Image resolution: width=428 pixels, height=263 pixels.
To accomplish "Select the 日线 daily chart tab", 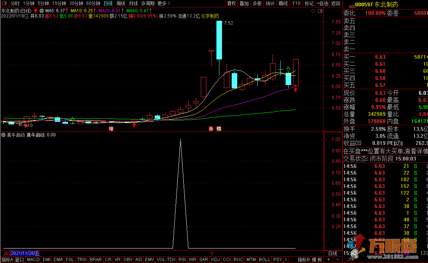I will coord(108,3).
